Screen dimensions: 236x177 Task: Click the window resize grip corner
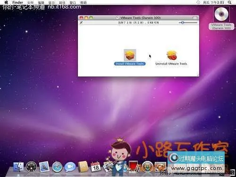tap(197, 75)
